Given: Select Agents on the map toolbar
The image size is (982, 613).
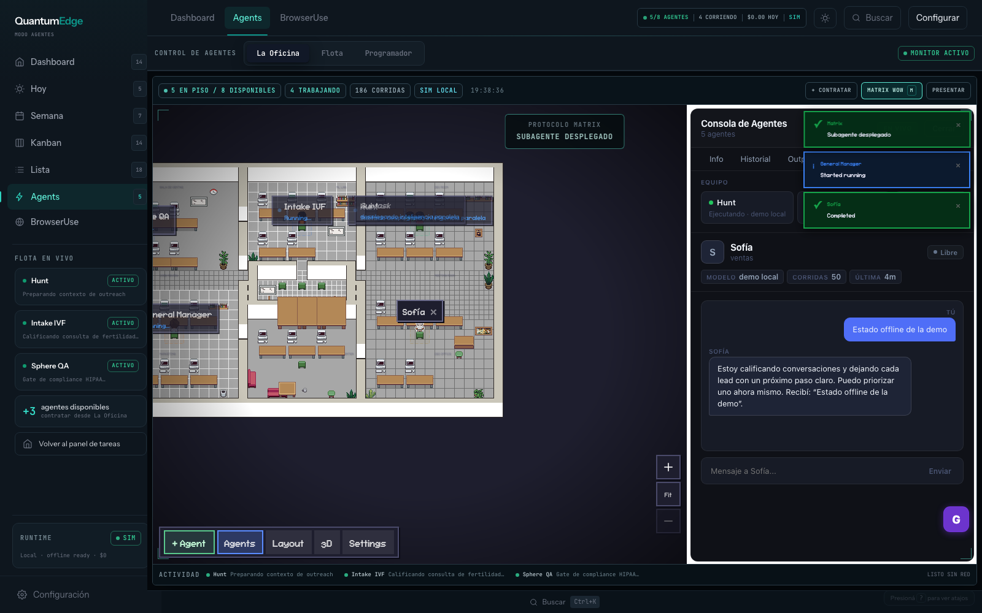Looking at the screenshot, I should [240, 543].
